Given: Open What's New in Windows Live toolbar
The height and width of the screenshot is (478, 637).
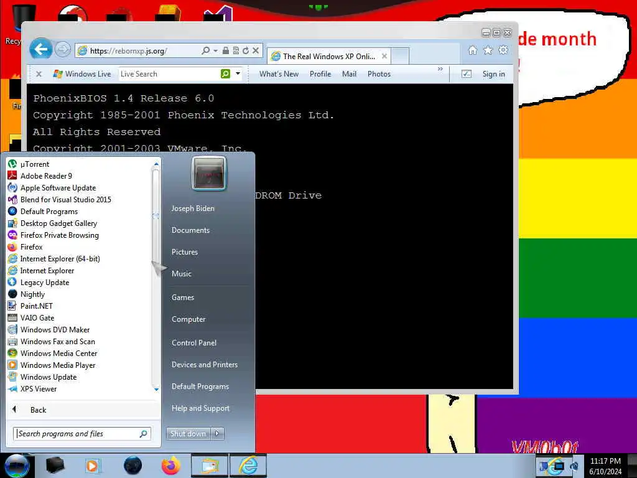Looking at the screenshot, I should (x=279, y=74).
